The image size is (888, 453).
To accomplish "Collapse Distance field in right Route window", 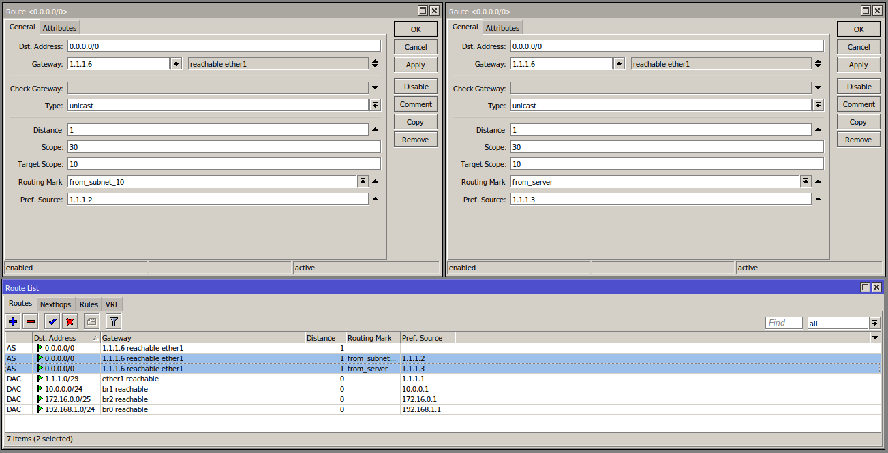I will tap(818, 129).
